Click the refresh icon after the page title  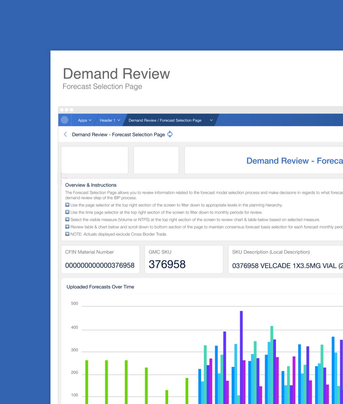click(170, 134)
